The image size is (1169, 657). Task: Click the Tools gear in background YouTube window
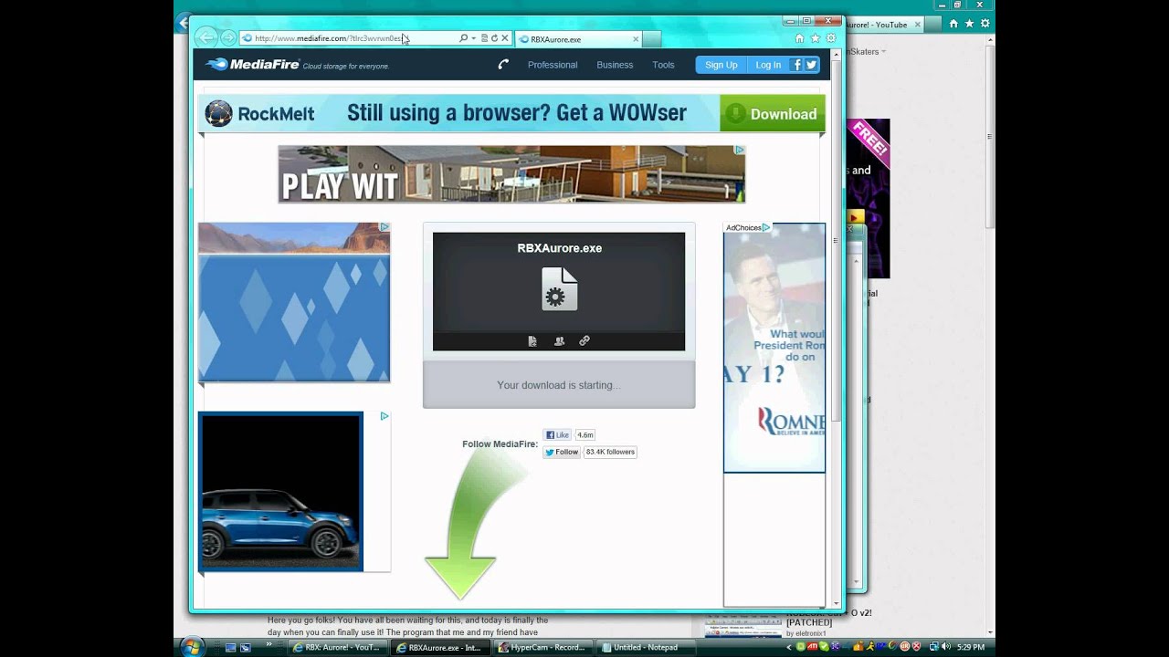pyautogui.click(x=985, y=24)
